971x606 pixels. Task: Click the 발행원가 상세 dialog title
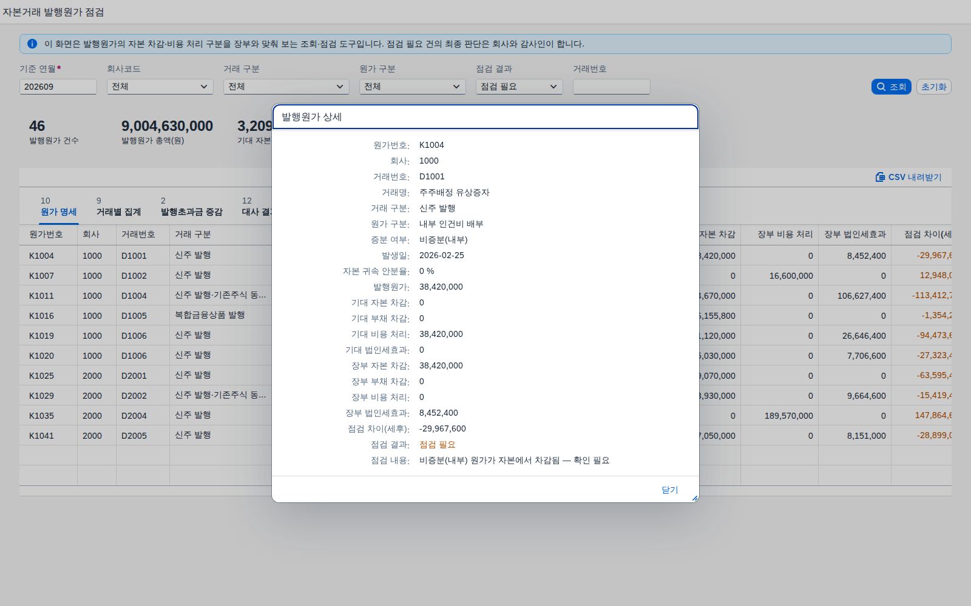[312, 117]
